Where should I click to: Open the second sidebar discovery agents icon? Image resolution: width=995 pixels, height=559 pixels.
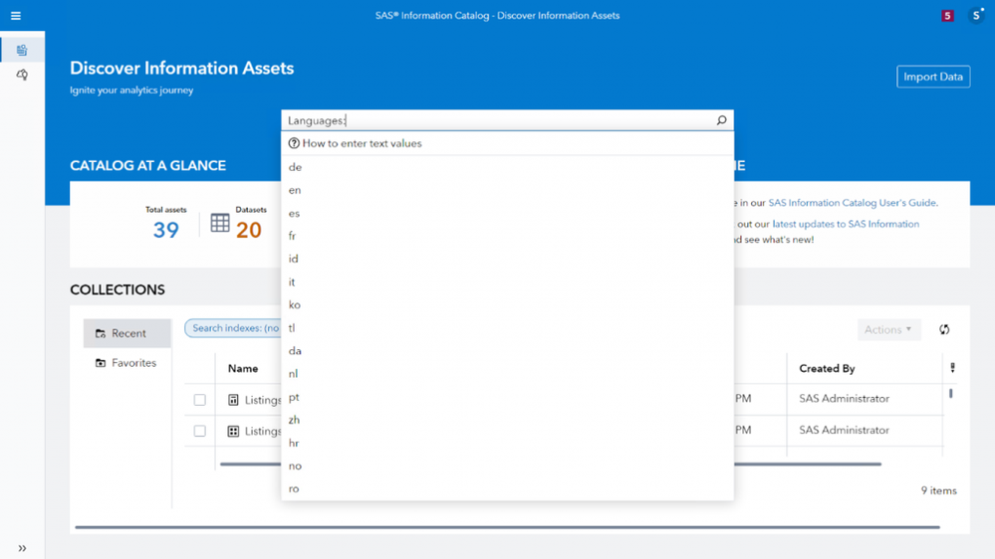pos(22,75)
